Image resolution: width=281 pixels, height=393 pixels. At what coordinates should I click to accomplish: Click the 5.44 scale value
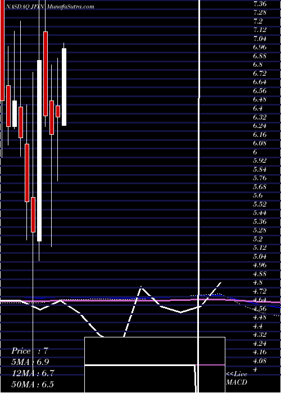260,213
